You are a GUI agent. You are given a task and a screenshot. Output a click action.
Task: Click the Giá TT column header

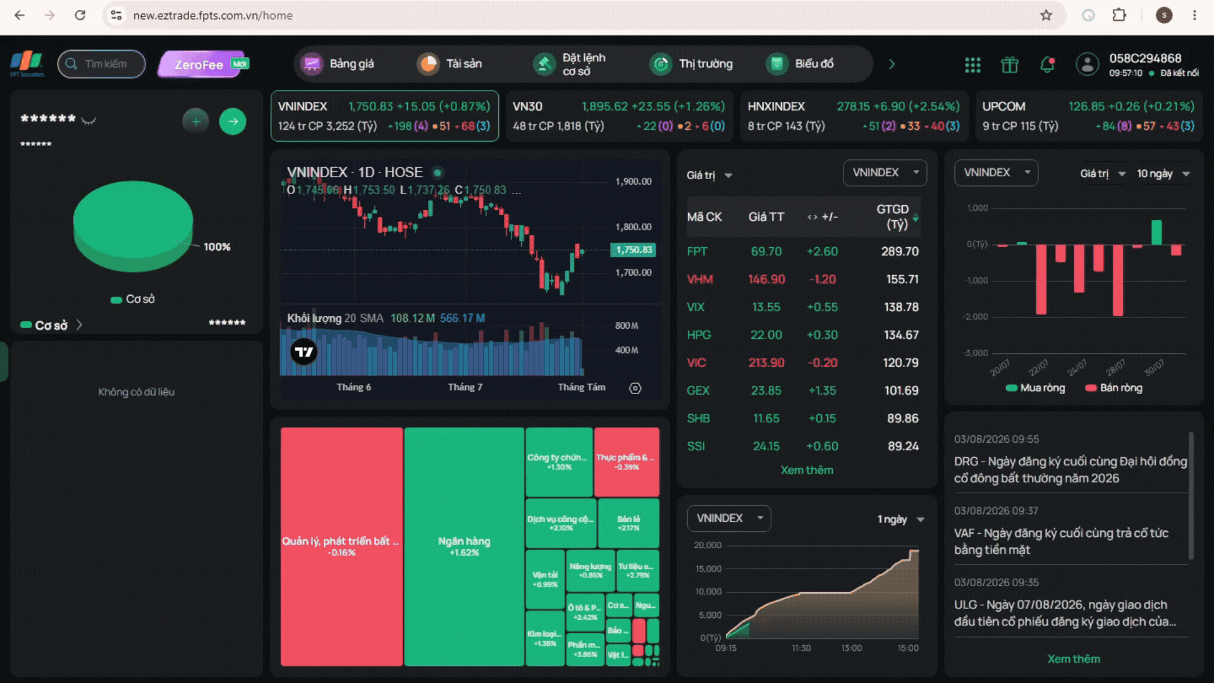pyautogui.click(x=766, y=217)
